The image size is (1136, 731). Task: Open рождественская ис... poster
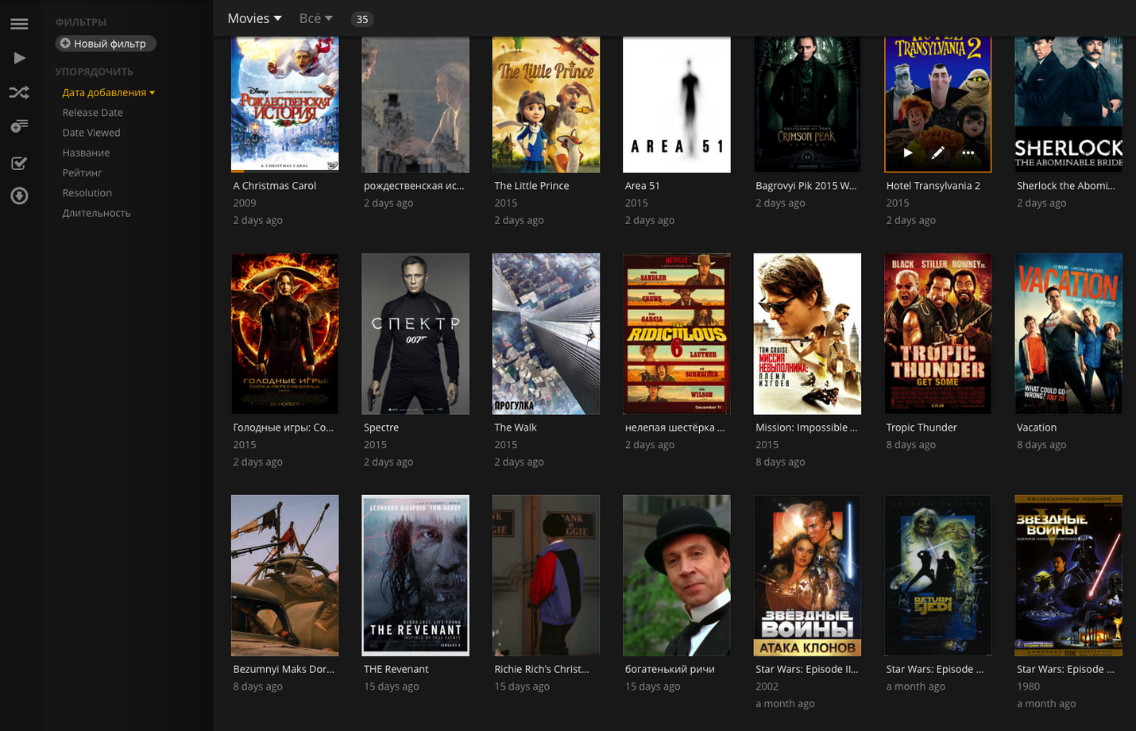click(x=415, y=104)
